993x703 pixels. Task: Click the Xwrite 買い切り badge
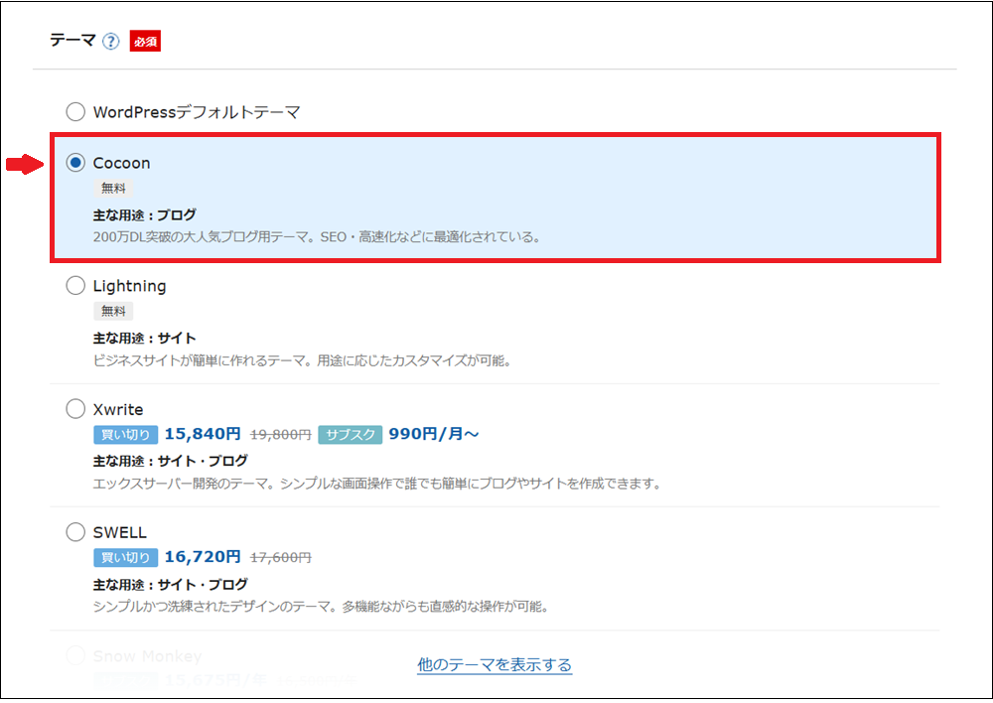point(125,435)
